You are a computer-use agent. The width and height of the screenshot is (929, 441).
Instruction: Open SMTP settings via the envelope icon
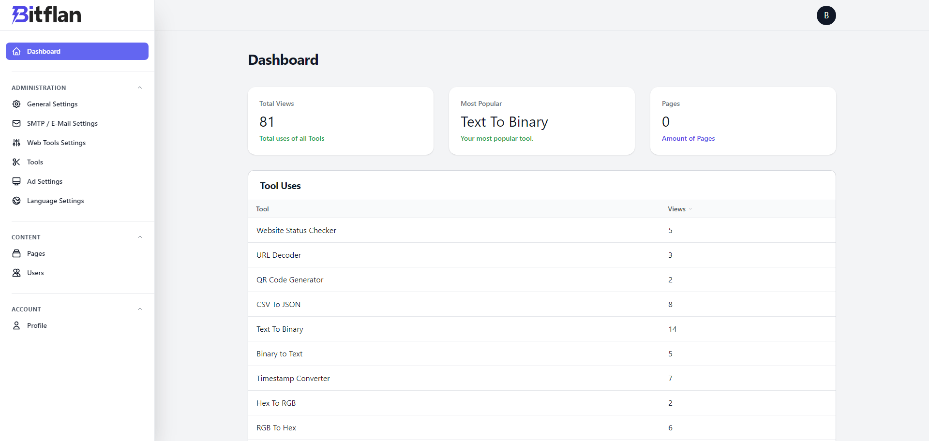pyautogui.click(x=16, y=123)
